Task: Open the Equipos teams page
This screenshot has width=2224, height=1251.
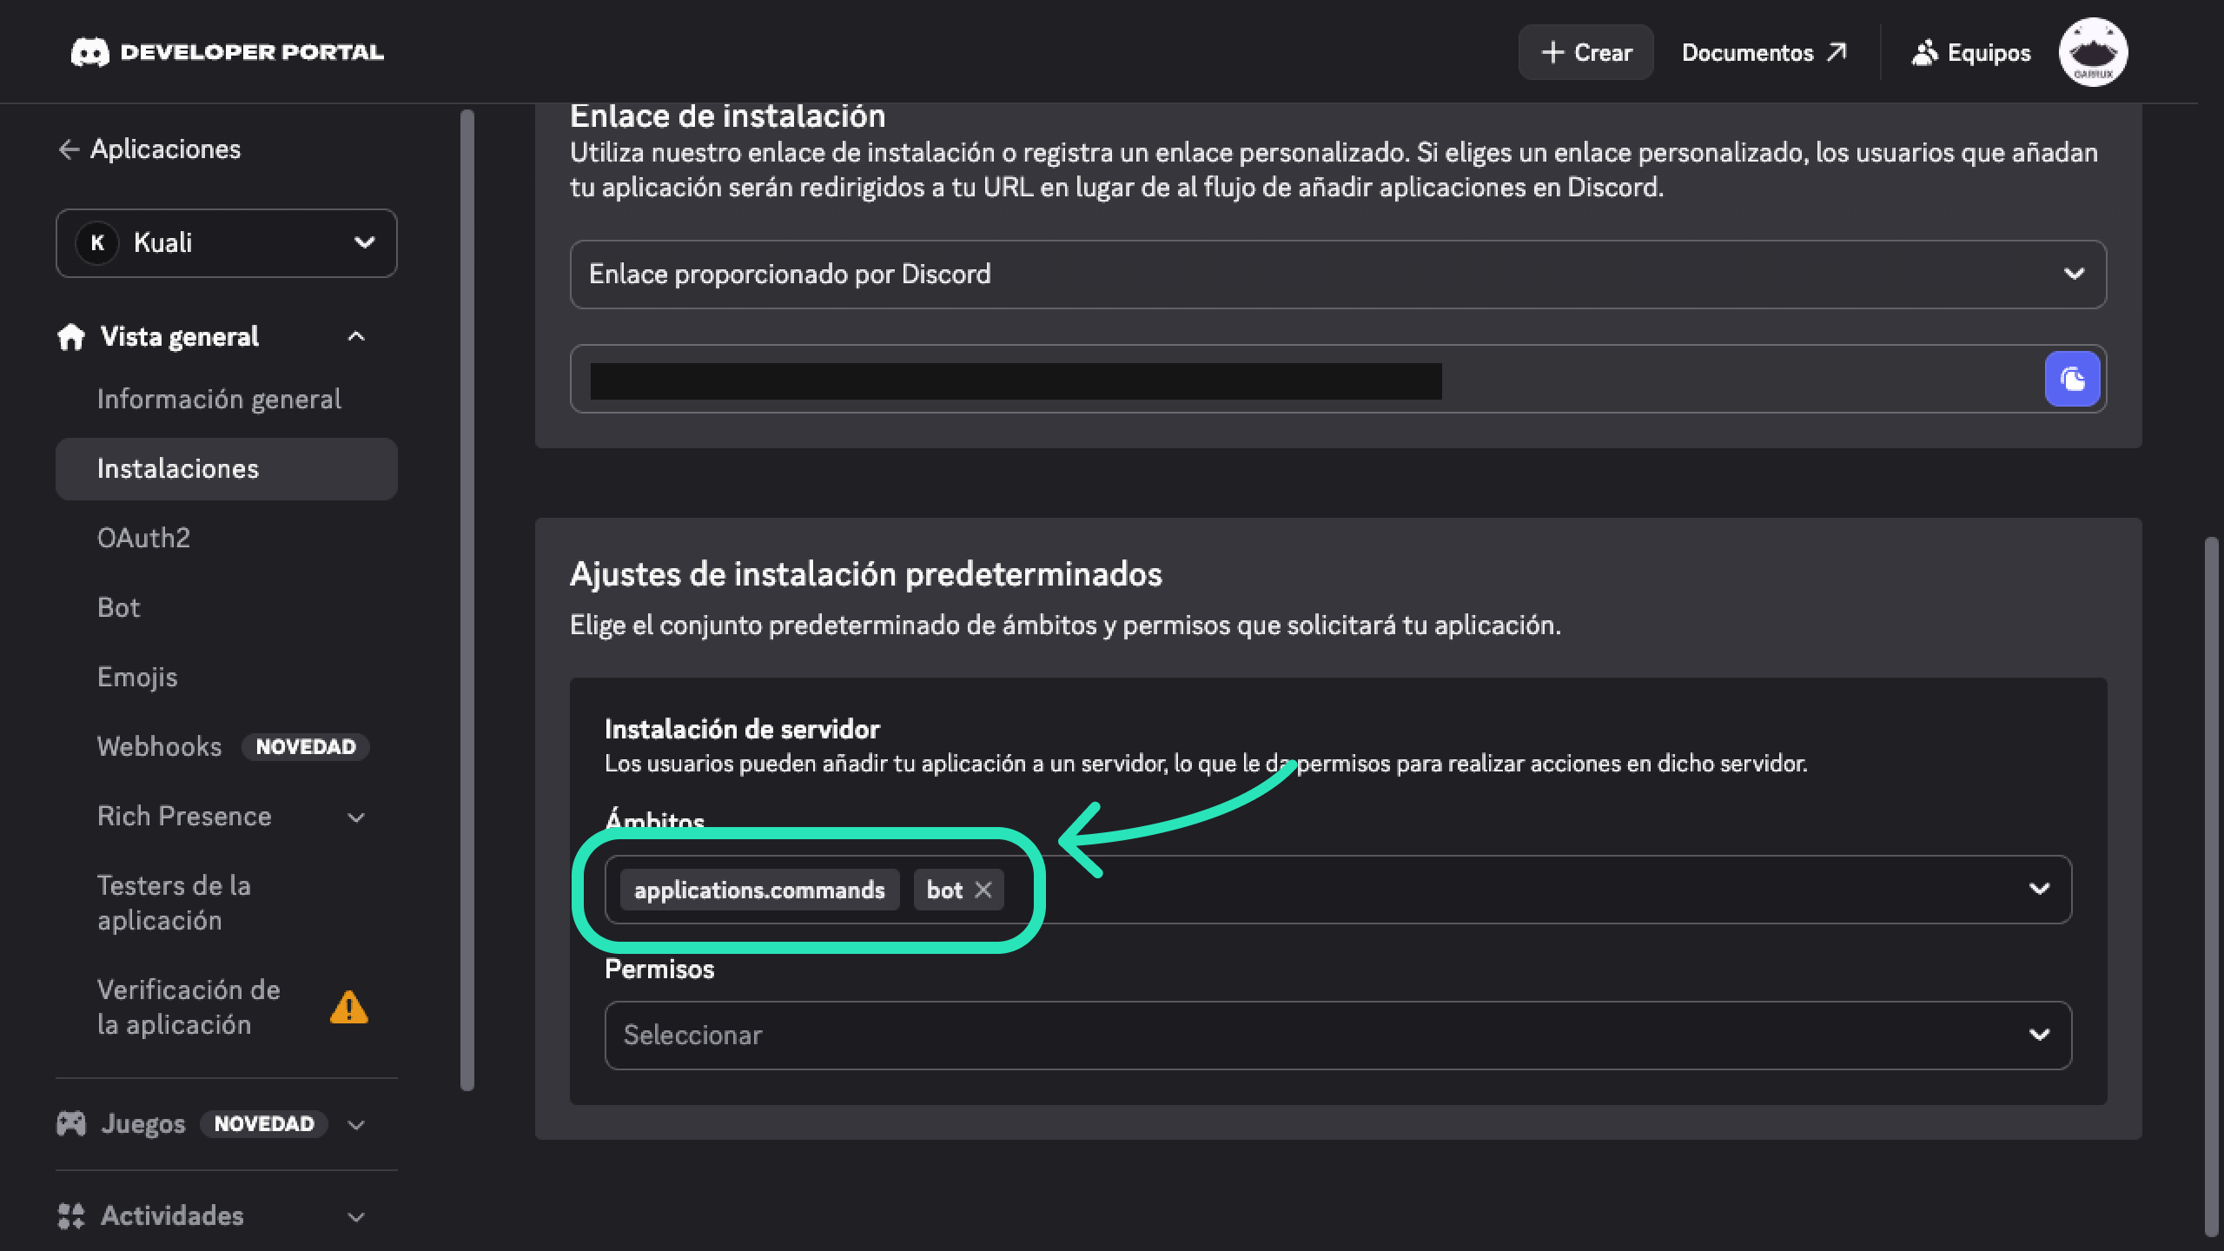Action: click(1970, 52)
